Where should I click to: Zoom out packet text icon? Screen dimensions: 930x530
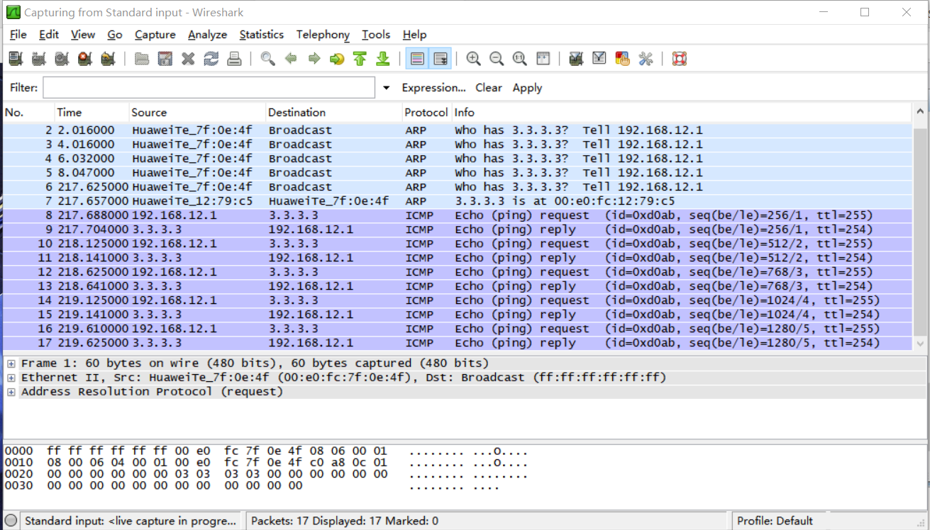[x=497, y=59]
